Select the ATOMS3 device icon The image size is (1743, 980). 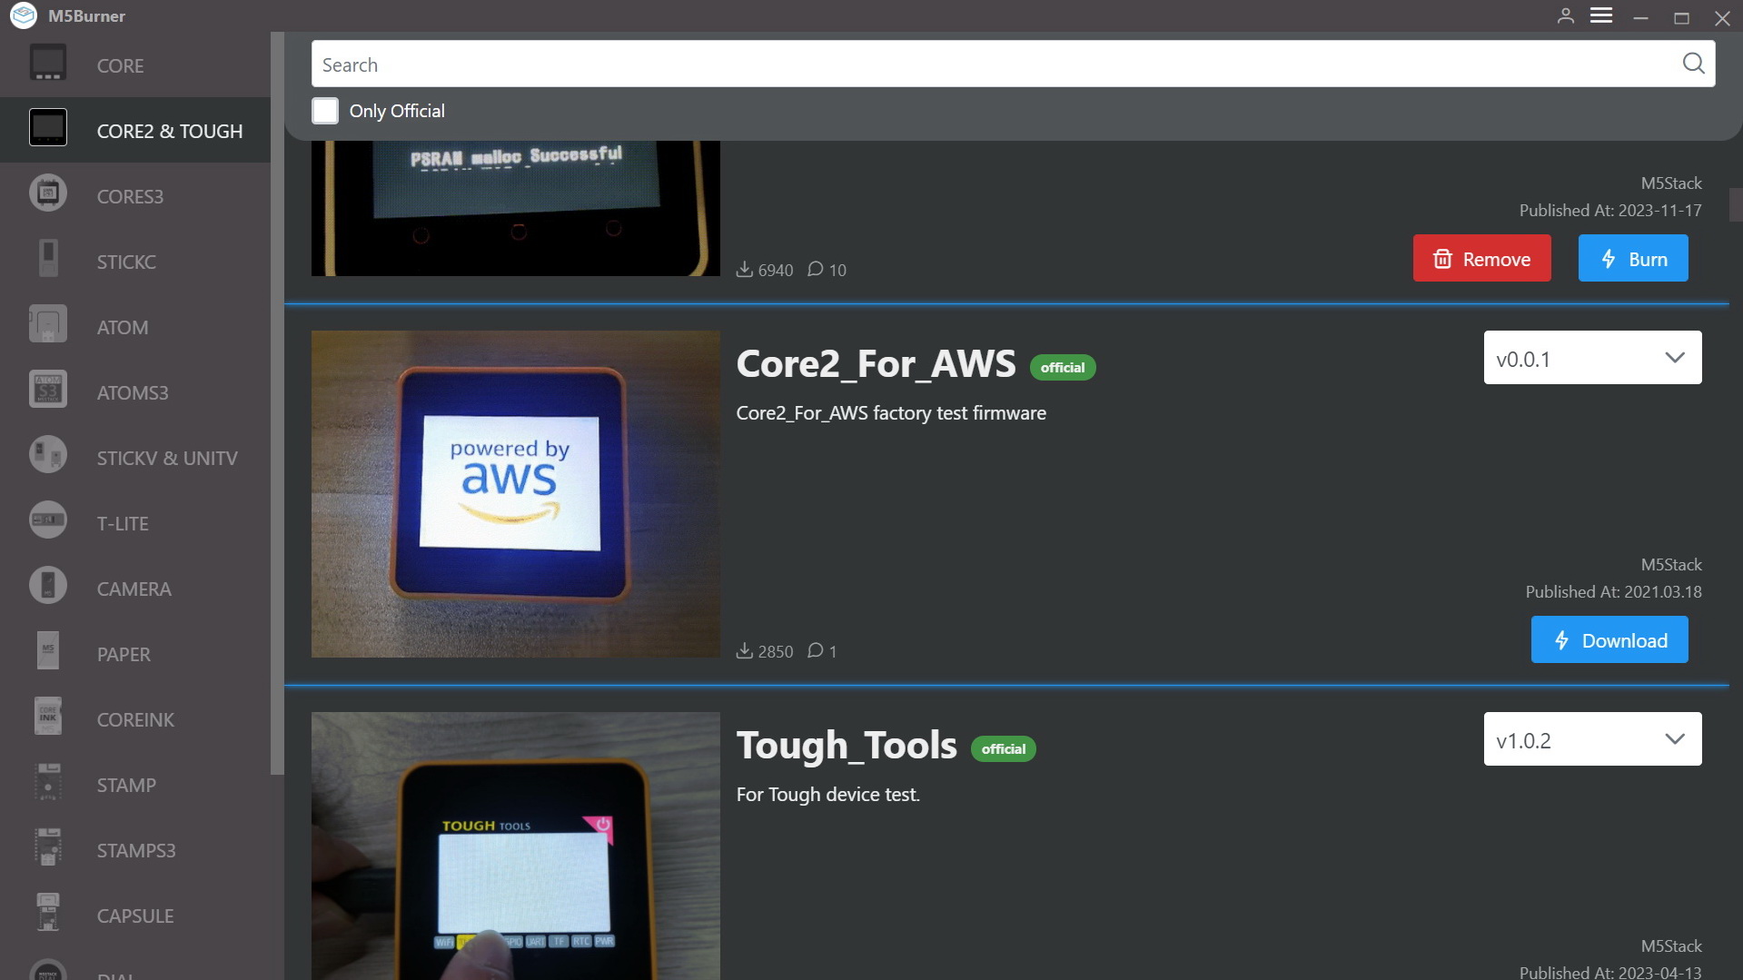[x=48, y=390]
